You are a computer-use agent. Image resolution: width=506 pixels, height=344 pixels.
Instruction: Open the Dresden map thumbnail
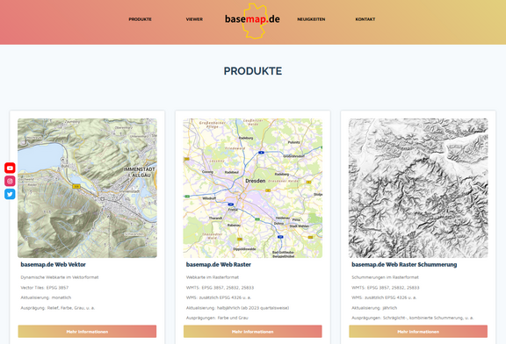point(253,188)
